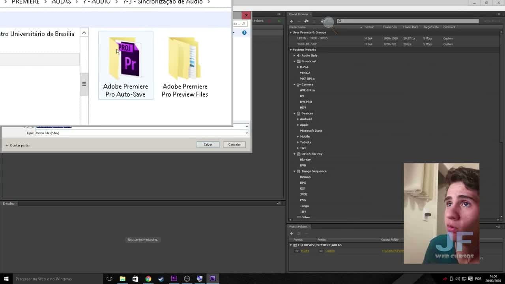Expand the Audio Only preset group
505x284 pixels.
294,56
